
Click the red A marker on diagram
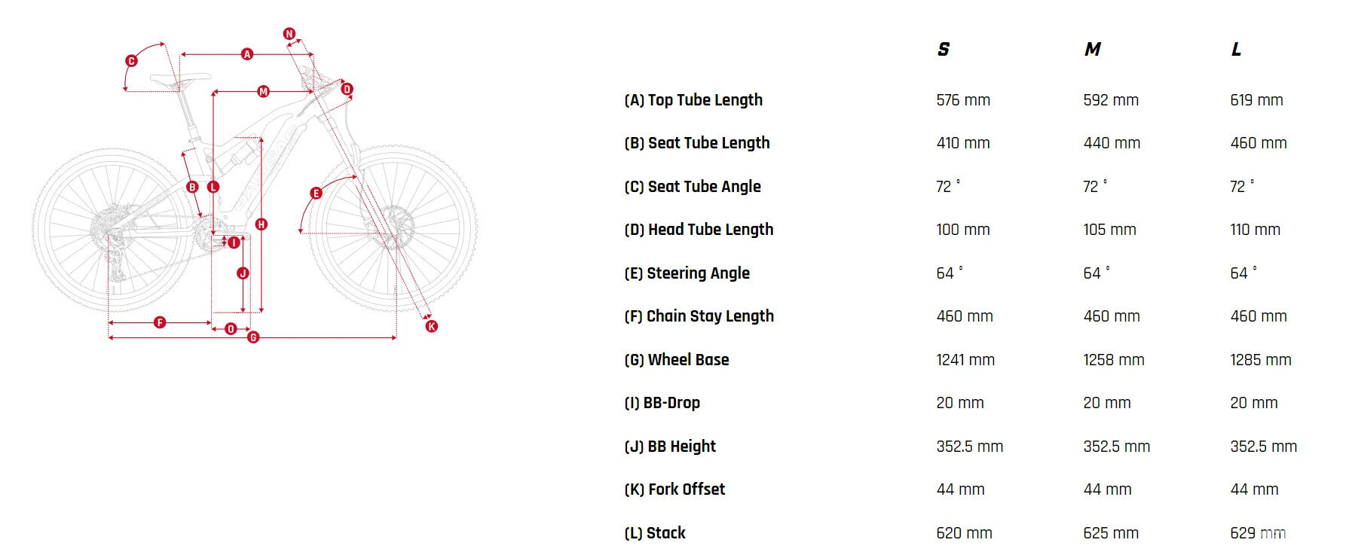246,54
